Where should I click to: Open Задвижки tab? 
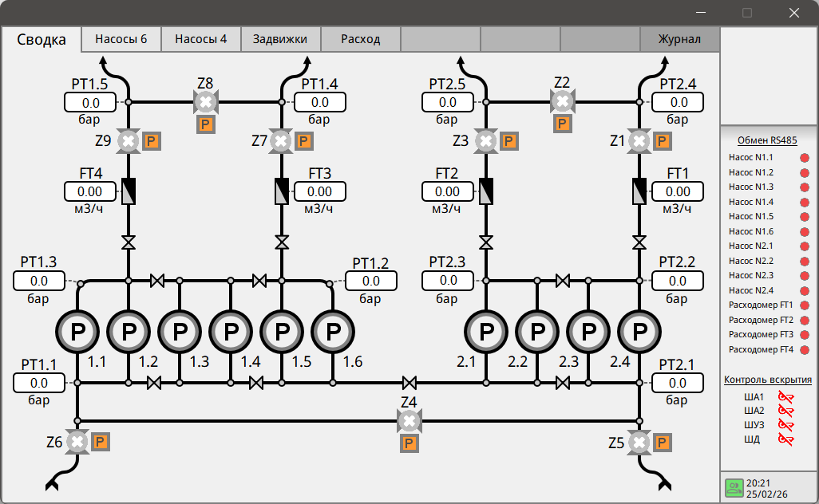[x=280, y=39]
